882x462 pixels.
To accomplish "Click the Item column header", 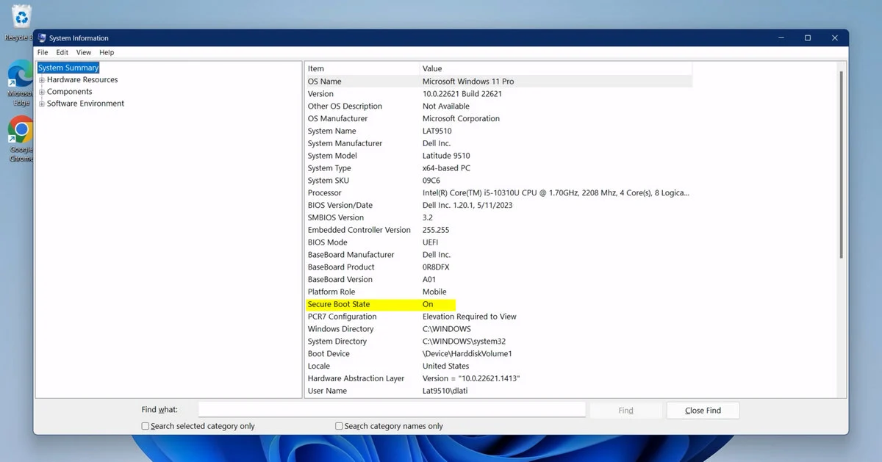I will click(362, 68).
